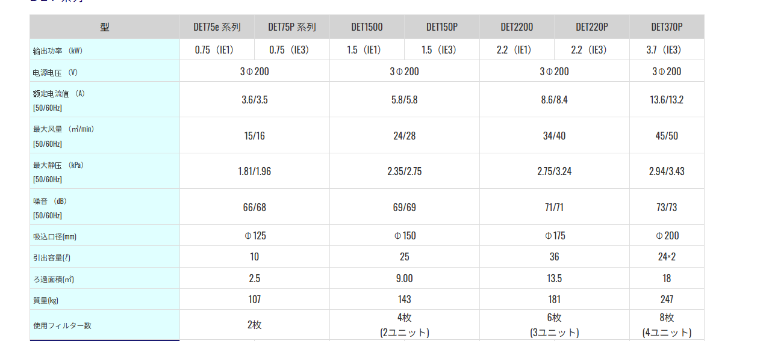Click the 24/28 max airflow cell

(405, 136)
